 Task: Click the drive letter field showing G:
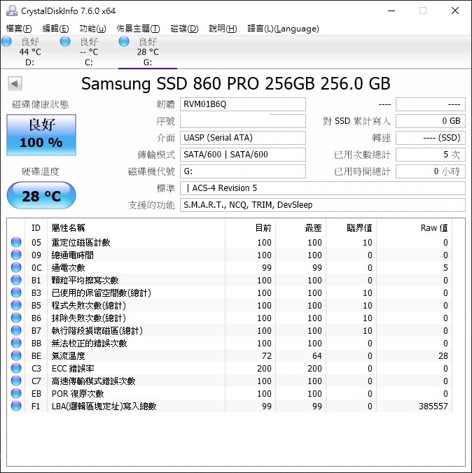pos(243,171)
